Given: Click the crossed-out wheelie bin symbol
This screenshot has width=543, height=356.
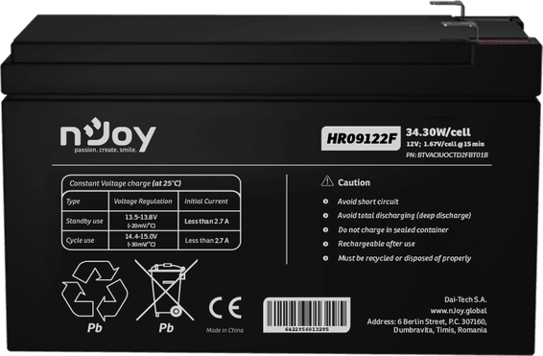Looking at the screenshot, I should coord(166,290).
